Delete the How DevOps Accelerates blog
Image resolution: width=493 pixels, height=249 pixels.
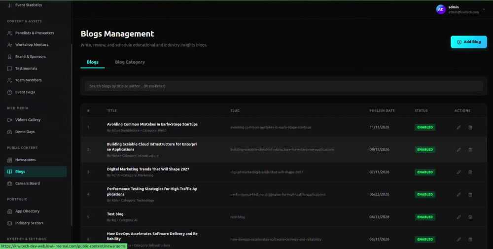pyautogui.click(x=470, y=240)
